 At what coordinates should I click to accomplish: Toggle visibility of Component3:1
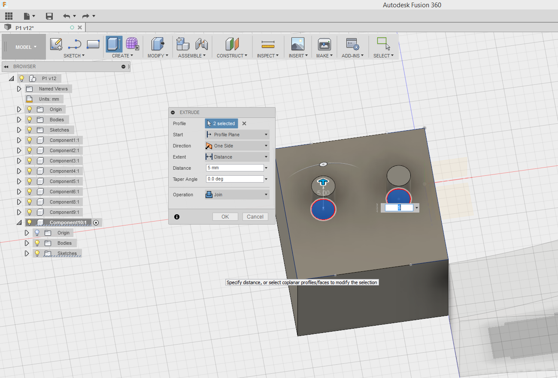coord(30,161)
